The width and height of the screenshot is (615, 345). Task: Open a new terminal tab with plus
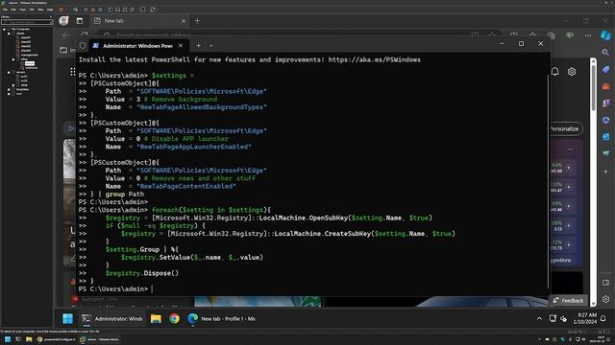click(199, 46)
